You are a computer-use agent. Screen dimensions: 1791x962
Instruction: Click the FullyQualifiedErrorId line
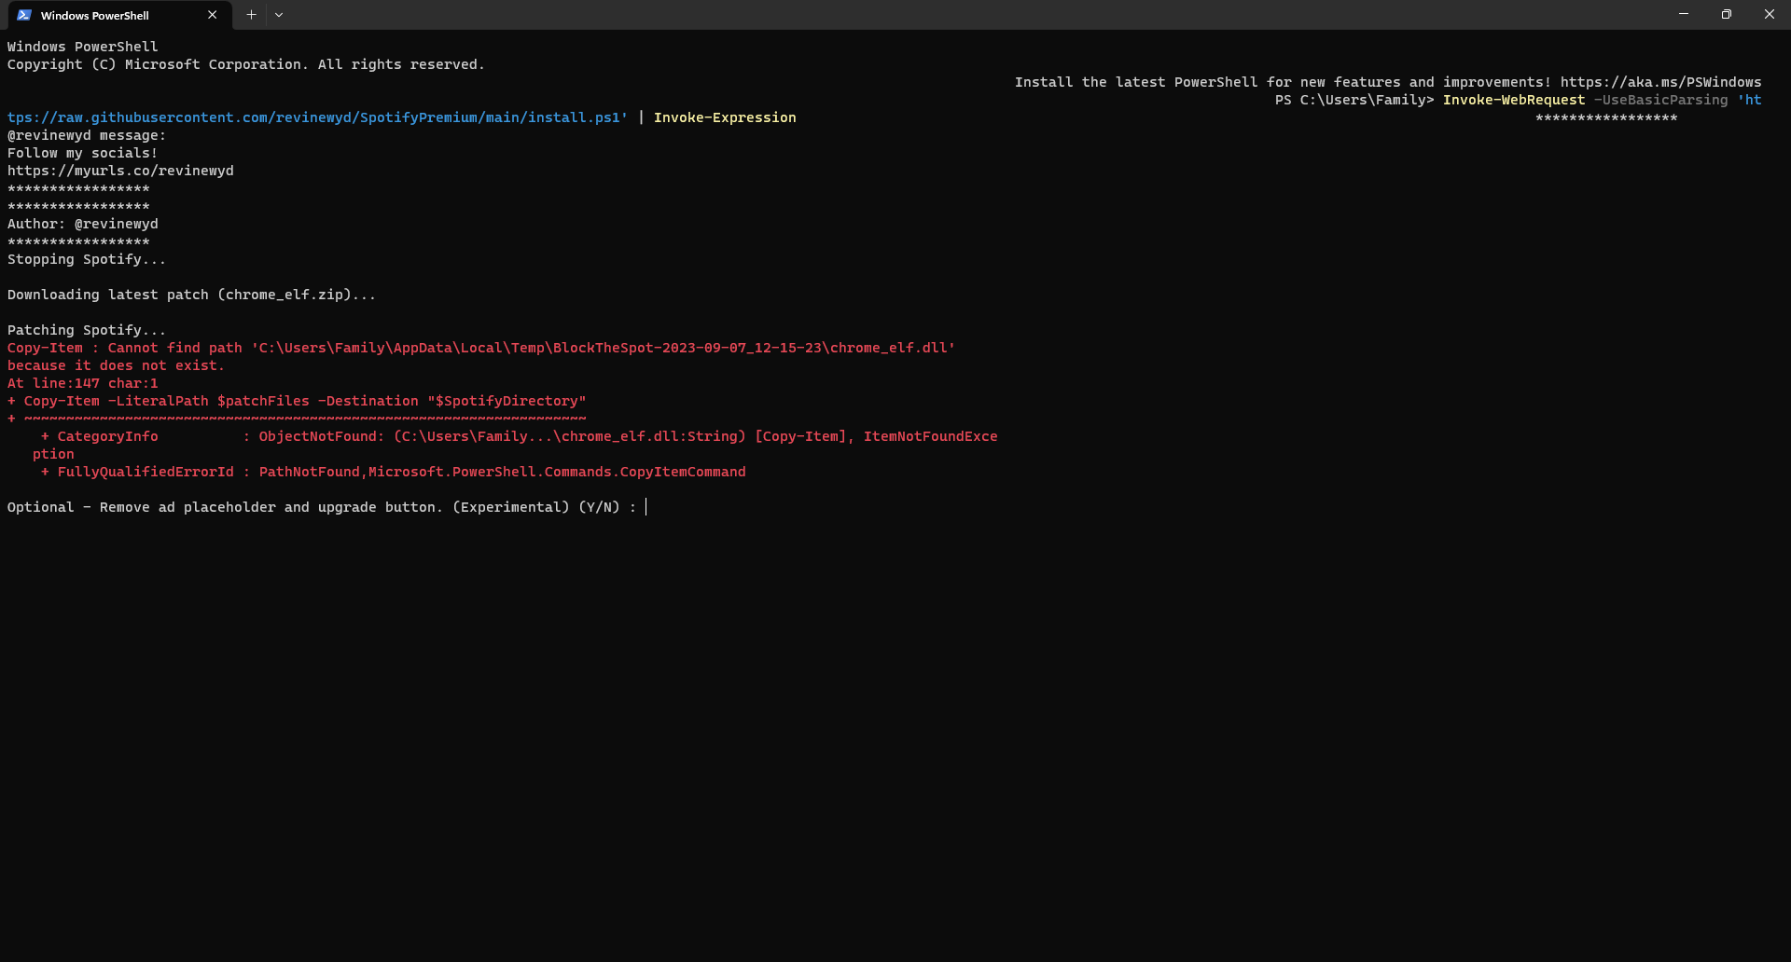(394, 472)
